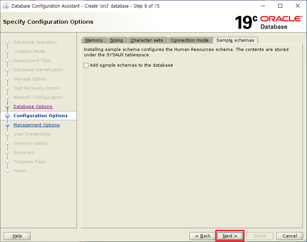Click the User Credentials step
Viewport: 307px width, 242px height.
32,134
